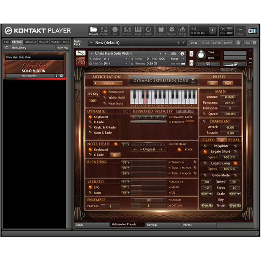Open the Database tab in browser
Image resolution: width=261 pixels, height=261 pixels.
tap(30, 42)
